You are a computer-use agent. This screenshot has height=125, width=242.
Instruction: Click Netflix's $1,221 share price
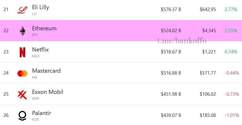[x=209, y=52]
